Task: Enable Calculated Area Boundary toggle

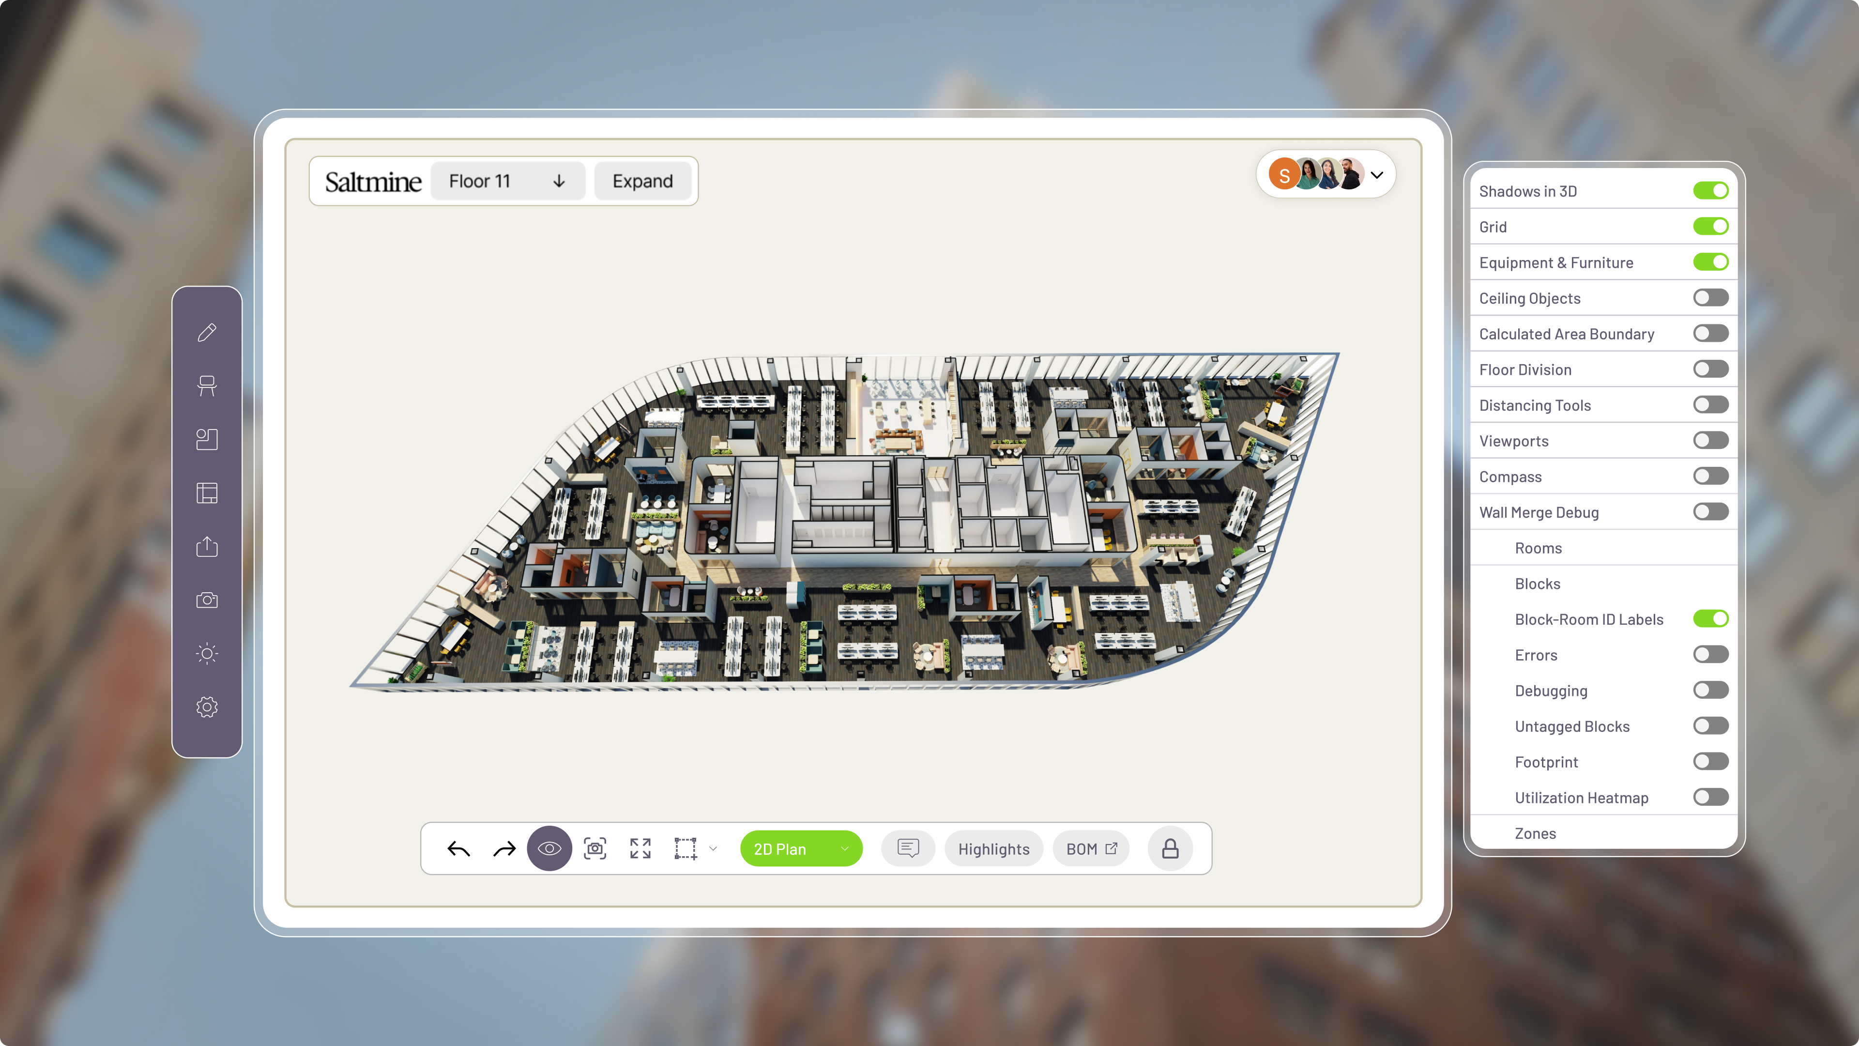Action: (1710, 334)
